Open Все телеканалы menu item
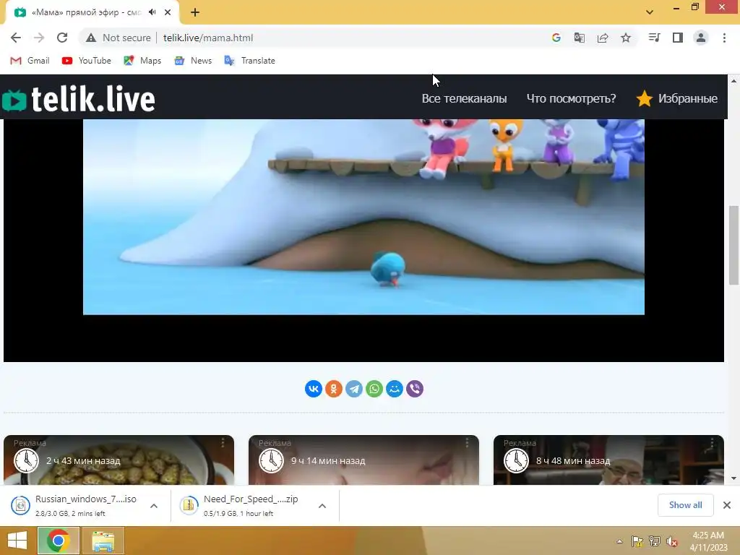 (x=464, y=98)
